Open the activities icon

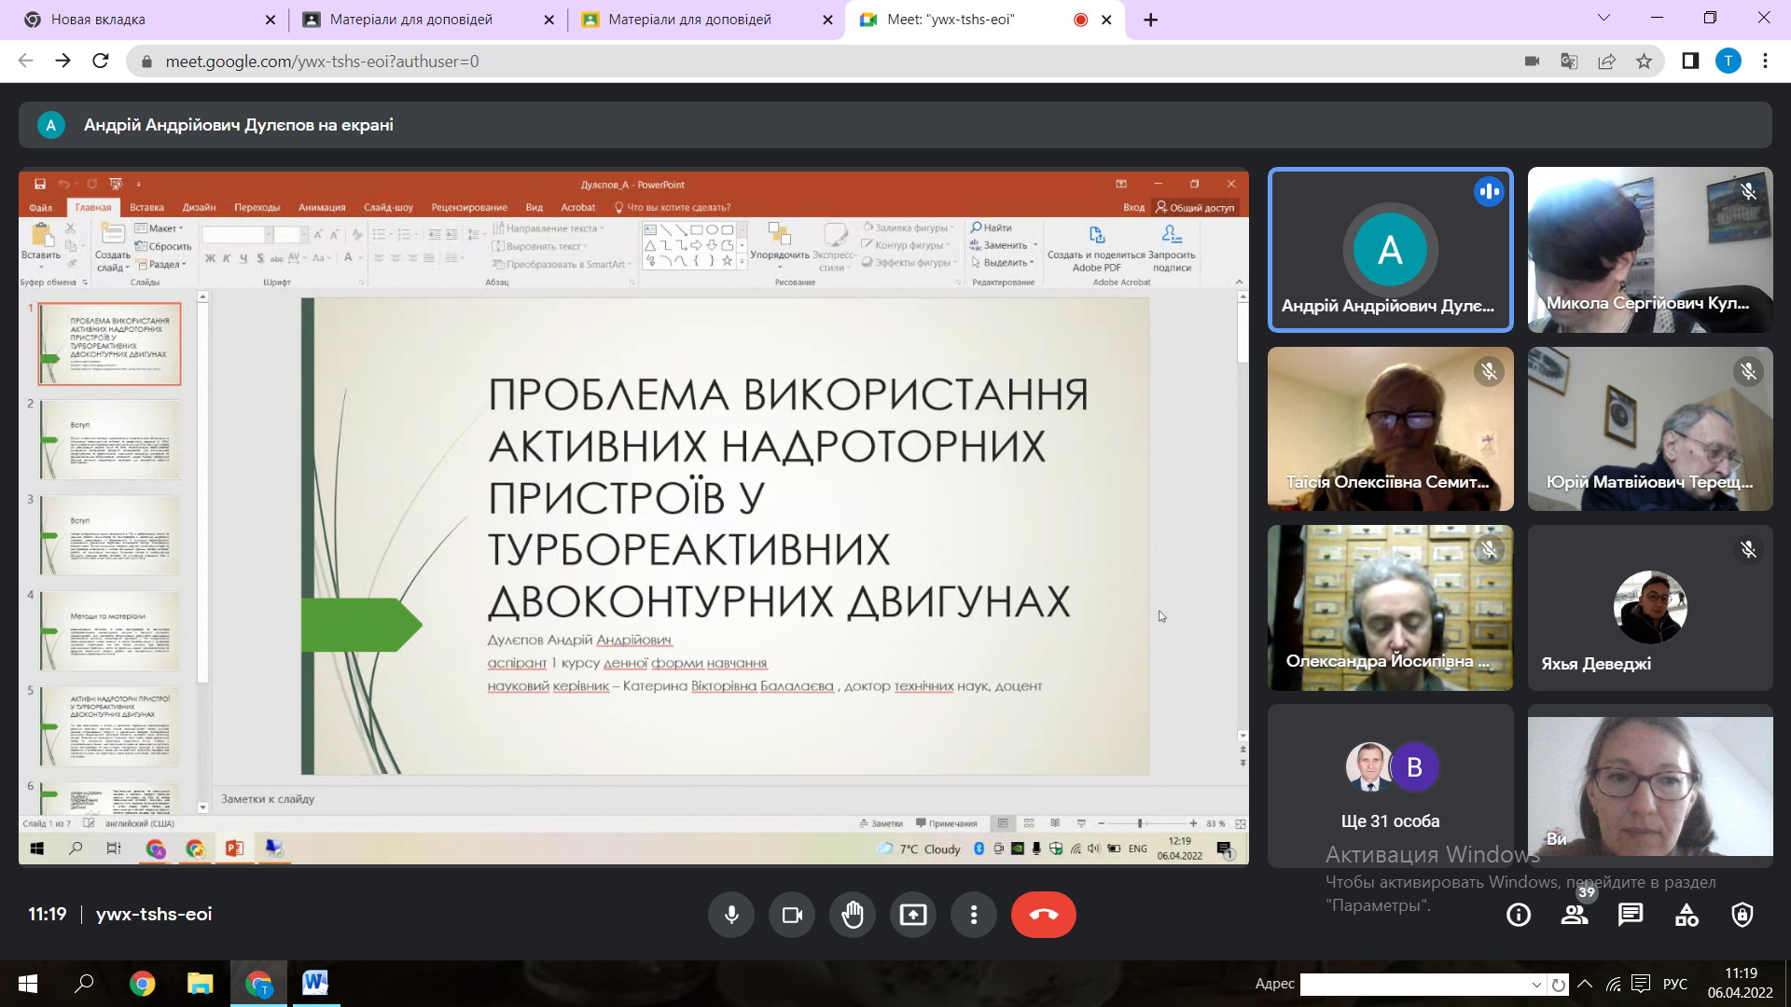click(x=1687, y=915)
